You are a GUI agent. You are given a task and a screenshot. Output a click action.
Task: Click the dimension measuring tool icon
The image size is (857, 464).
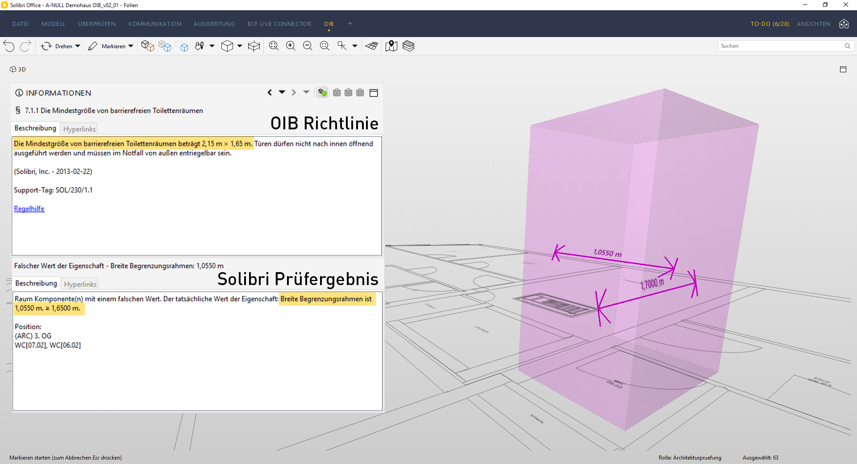(342, 46)
